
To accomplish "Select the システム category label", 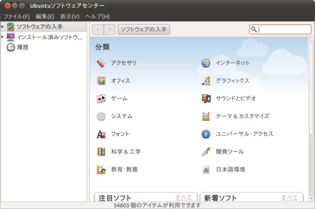I will 122,116.
